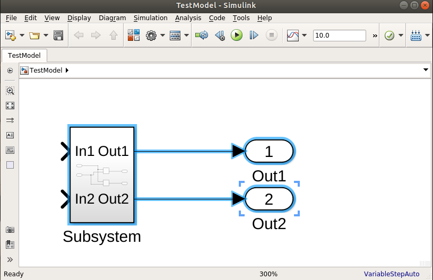
Task: Click the Screenshot camera icon
Action: pyautogui.click(x=10, y=230)
